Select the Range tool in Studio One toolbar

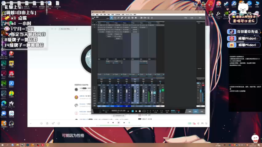tap(115, 18)
